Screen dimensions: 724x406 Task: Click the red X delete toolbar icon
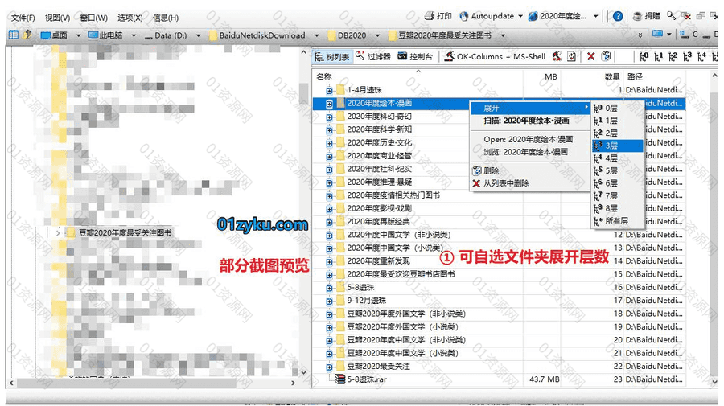coord(590,56)
